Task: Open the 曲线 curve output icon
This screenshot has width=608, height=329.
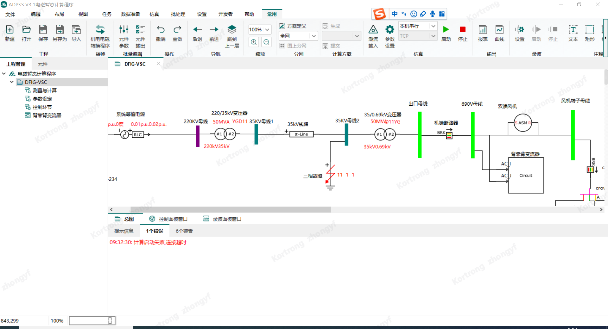Action: coord(499,30)
